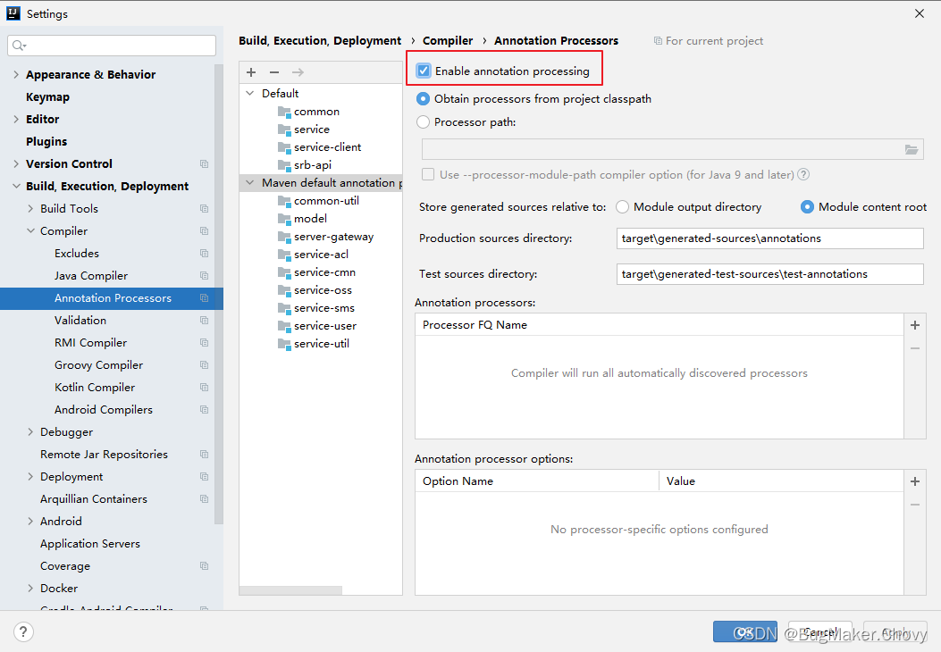
Task: Click project-level icon beside Remote Jar Repositories
Action: (x=204, y=455)
